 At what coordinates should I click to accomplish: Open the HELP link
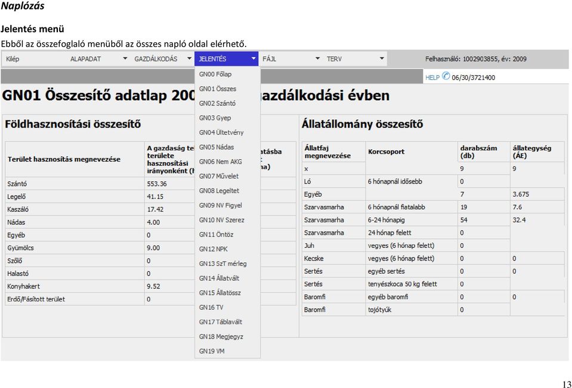coord(432,77)
